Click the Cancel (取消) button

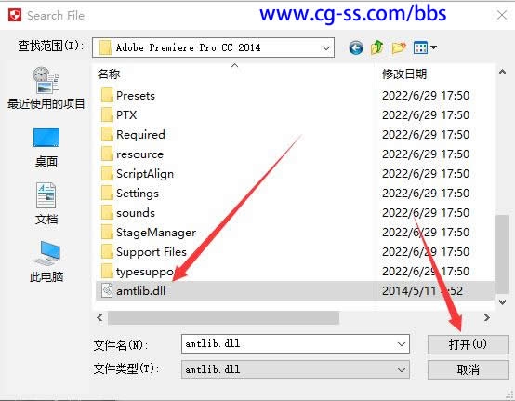pos(468,369)
